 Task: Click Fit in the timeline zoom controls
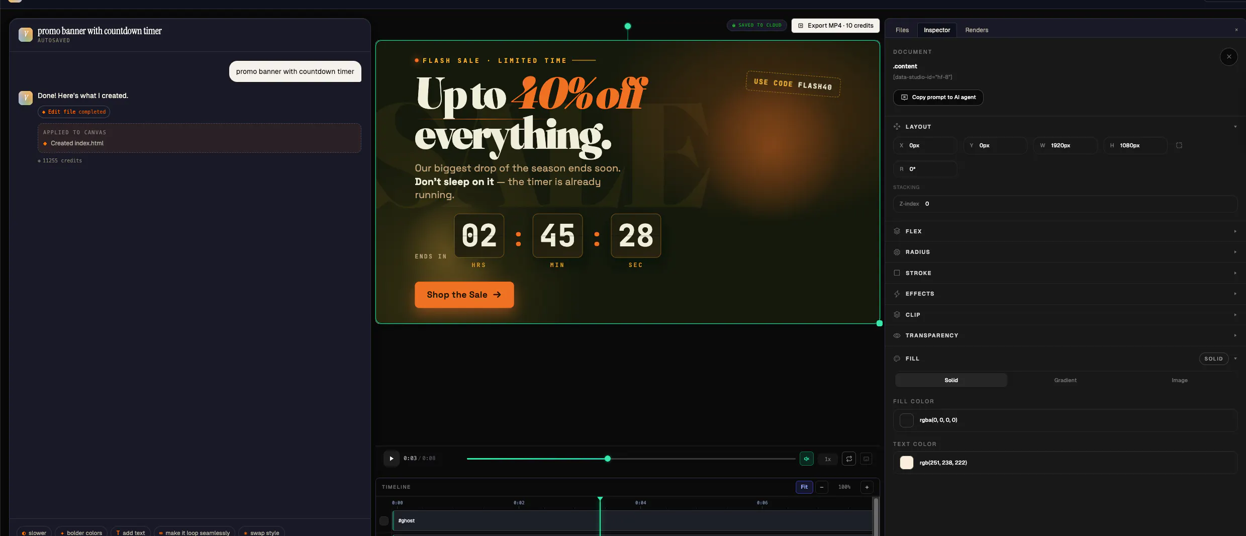[804, 487]
